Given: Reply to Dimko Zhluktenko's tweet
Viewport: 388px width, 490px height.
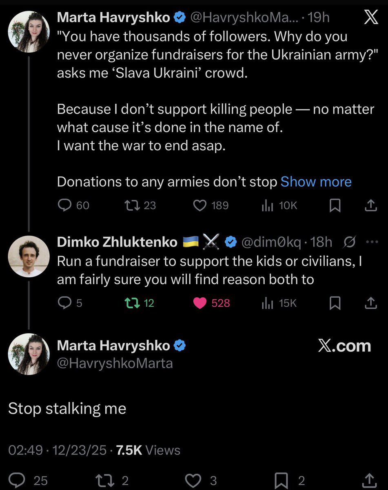Looking at the screenshot, I should click(x=64, y=303).
